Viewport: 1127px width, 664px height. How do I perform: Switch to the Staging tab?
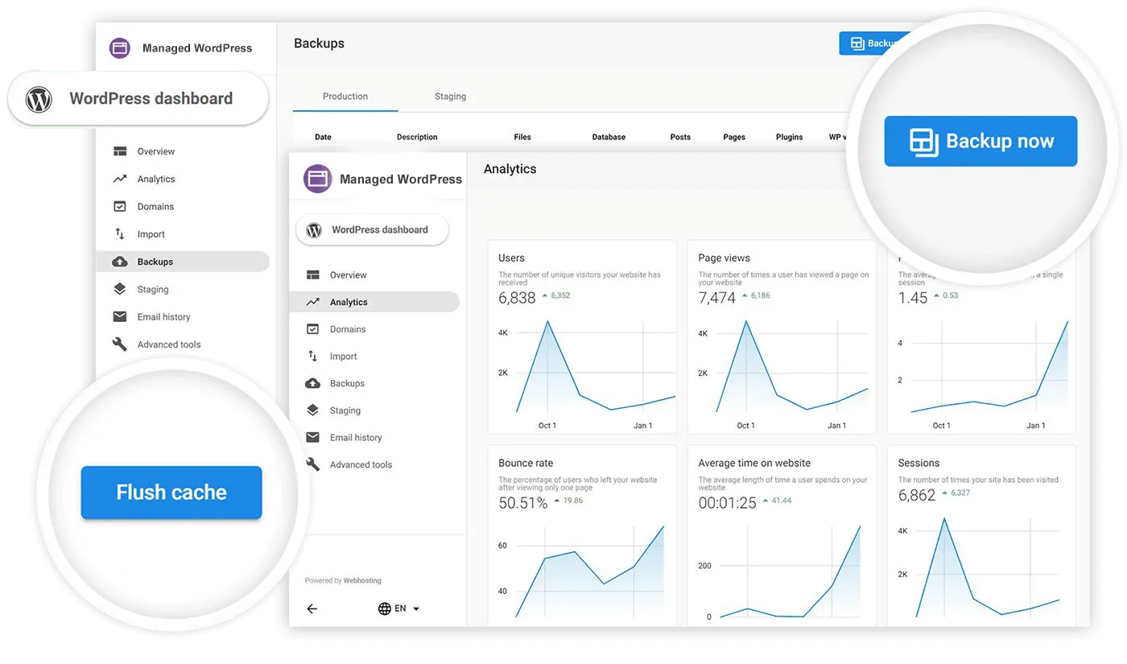tap(450, 96)
